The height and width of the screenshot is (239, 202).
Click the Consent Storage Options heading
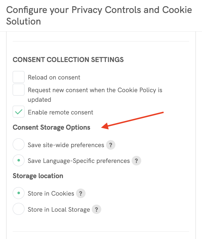click(x=51, y=127)
